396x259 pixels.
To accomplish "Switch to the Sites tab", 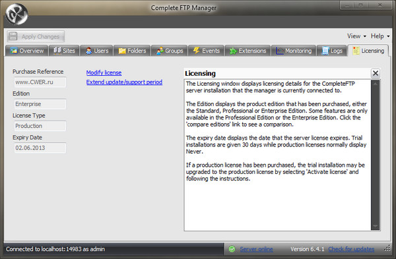I will 64,51.
